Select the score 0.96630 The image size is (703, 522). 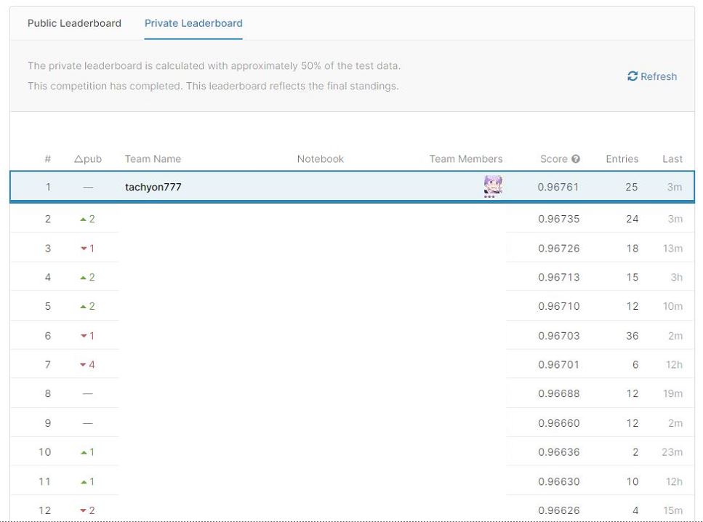(x=558, y=481)
